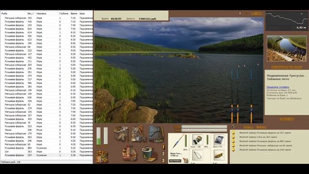Click the bait slot icon
The width and height of the screenshot is (309, 174).
[x=219, y=155]
